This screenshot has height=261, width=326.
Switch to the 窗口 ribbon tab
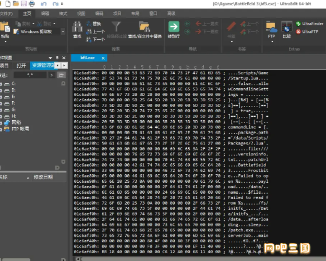tap(153, 14)
